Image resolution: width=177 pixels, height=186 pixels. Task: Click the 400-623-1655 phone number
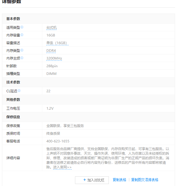58,141
